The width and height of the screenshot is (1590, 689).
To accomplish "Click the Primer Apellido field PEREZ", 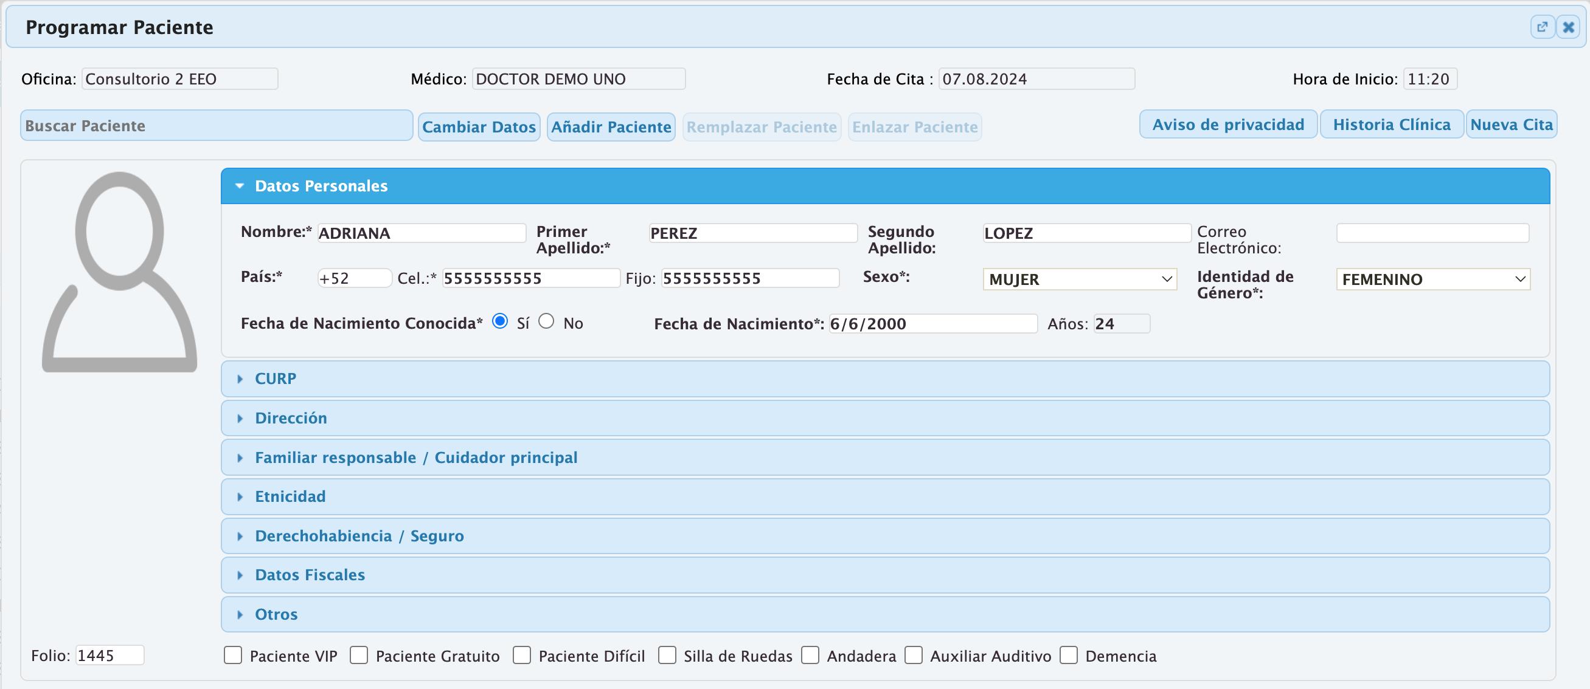I will pyautogui.click(x=753, y=233).
